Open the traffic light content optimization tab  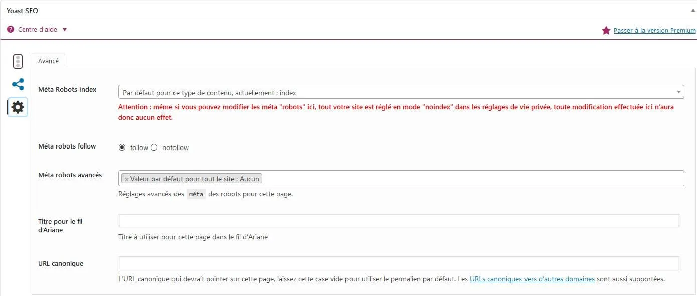pyautogui.click(x=18, y=61)
